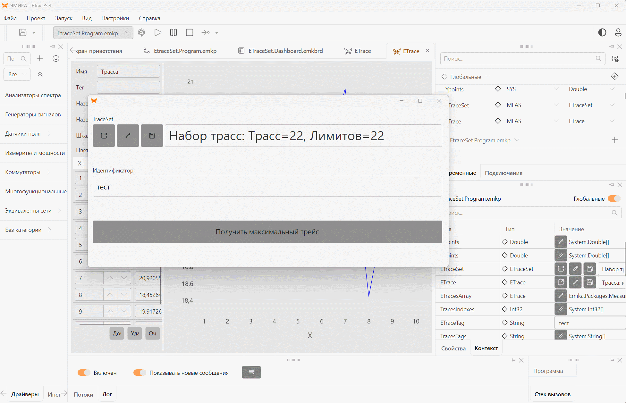Click the Идентификатор input field
This screenshot has height=403, width=626.
267,186
